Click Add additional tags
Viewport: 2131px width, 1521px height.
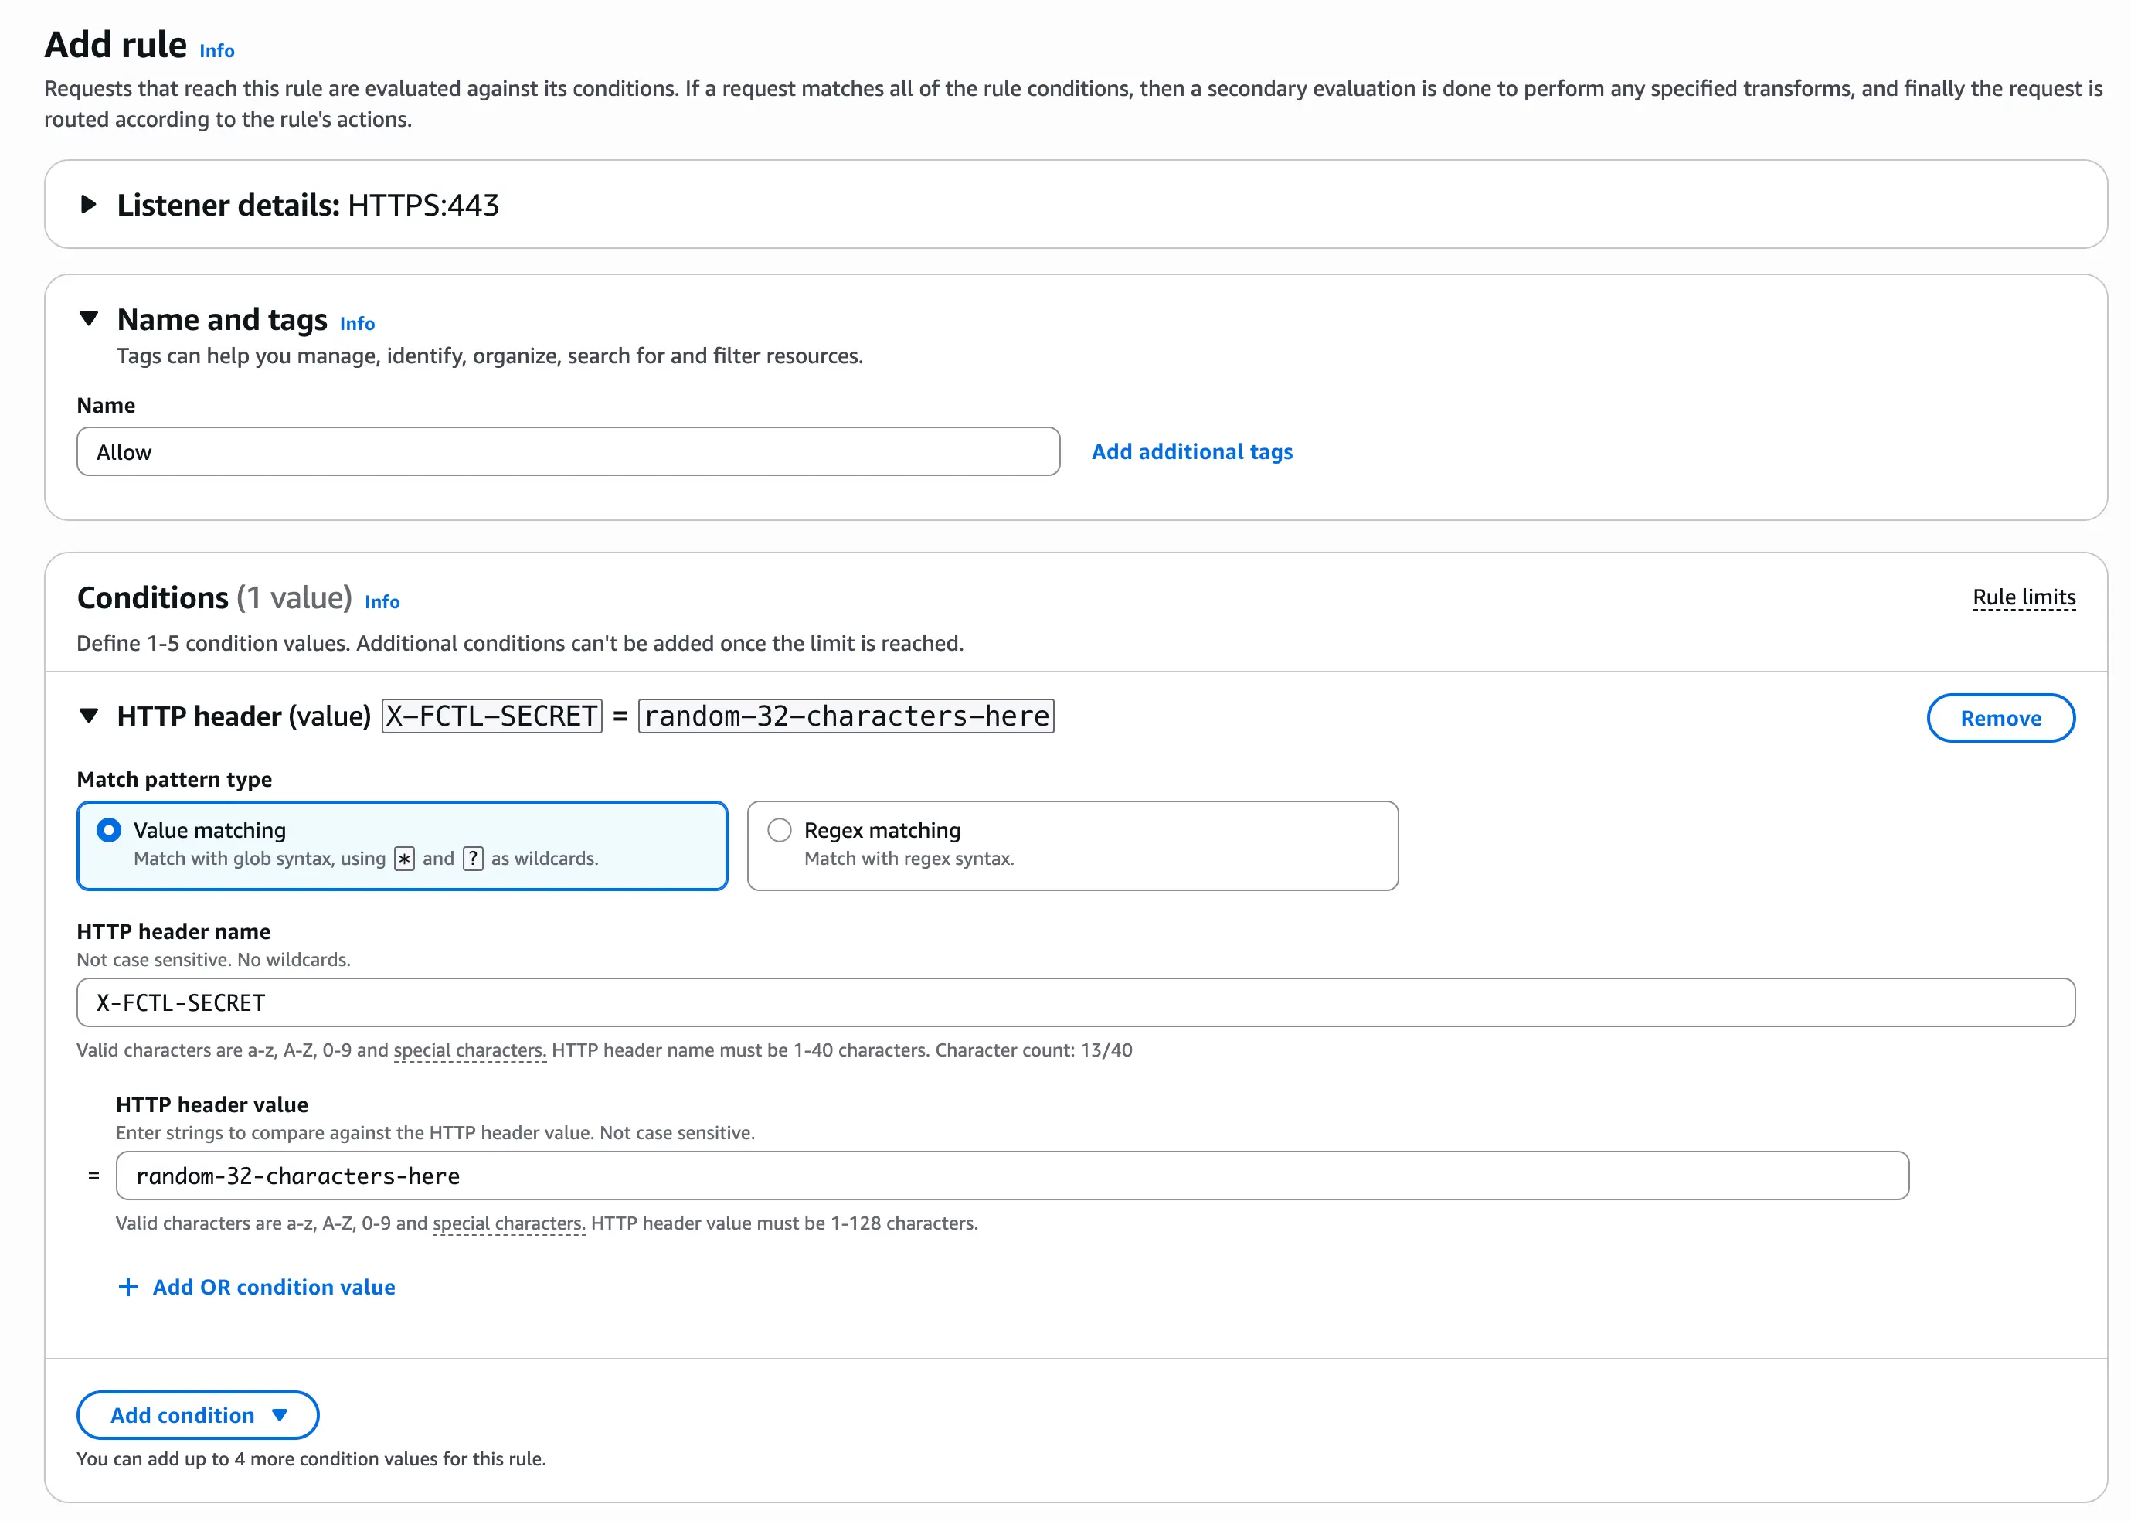pyautogui.click(x=1191, y=451)
